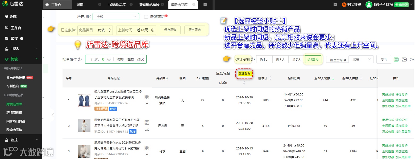Close the 亚马逊热销榜 tab
The image size is (415, 159).
(163, 5)
